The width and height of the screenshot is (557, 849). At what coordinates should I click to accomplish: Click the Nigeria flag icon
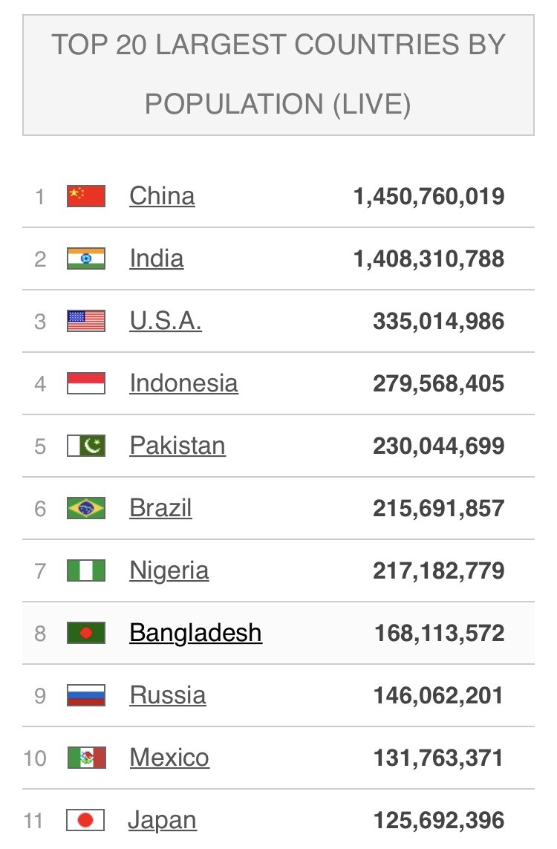(x=86, y=570)
